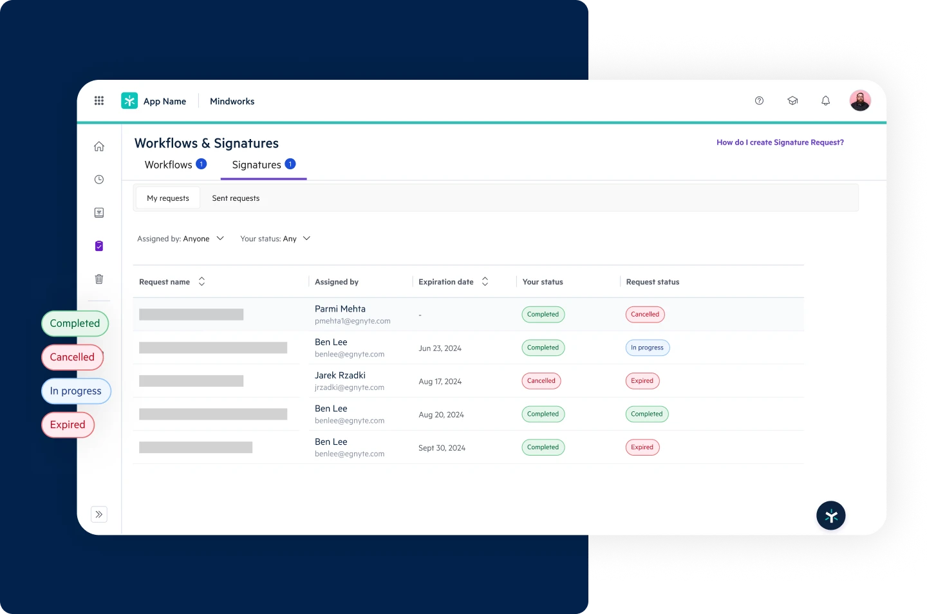
Task: Open the Assigned by: Anyone dropdown
Action: click(x=180, y=239)
